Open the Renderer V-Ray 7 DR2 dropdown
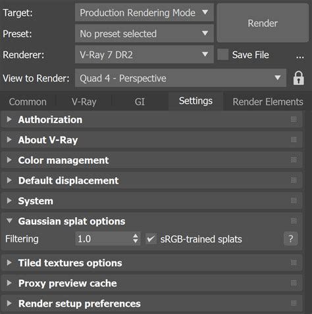 (144, 55)
